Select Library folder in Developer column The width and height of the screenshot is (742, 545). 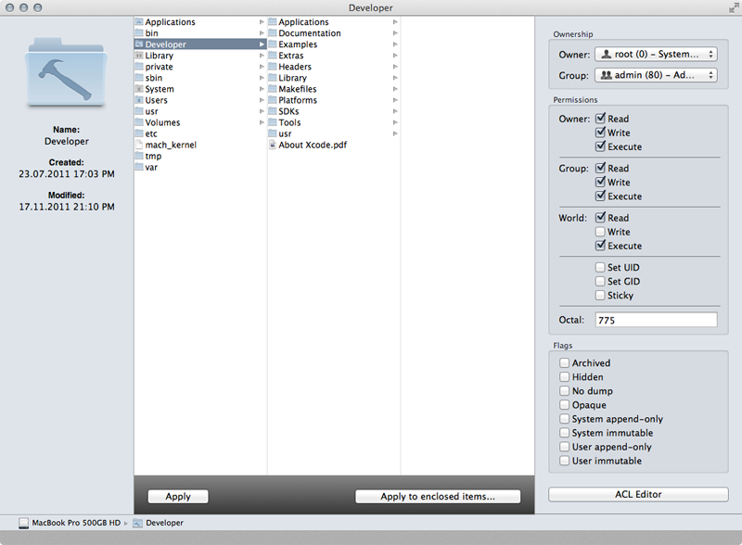click(x=334, y=78)
